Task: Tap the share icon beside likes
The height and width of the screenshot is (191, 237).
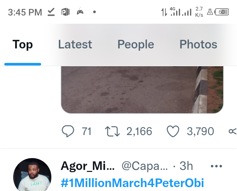Action: point(233,131)
